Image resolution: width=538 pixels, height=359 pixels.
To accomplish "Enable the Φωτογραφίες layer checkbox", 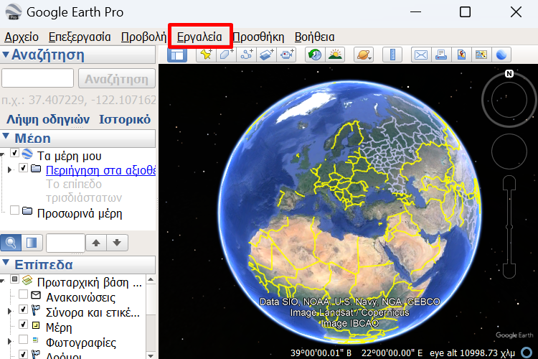I will 24,340.
